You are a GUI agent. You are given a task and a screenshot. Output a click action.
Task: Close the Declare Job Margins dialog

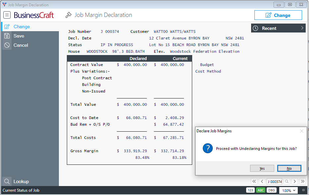(x=301, y=131)
